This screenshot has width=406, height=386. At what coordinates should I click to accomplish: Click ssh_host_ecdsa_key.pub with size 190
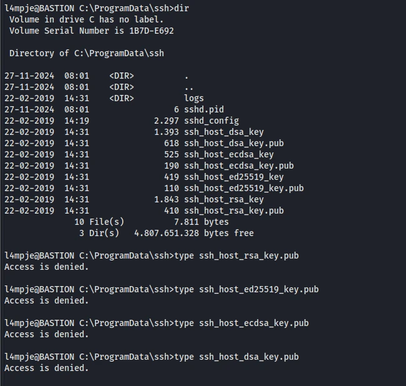[x=239, y=166]
